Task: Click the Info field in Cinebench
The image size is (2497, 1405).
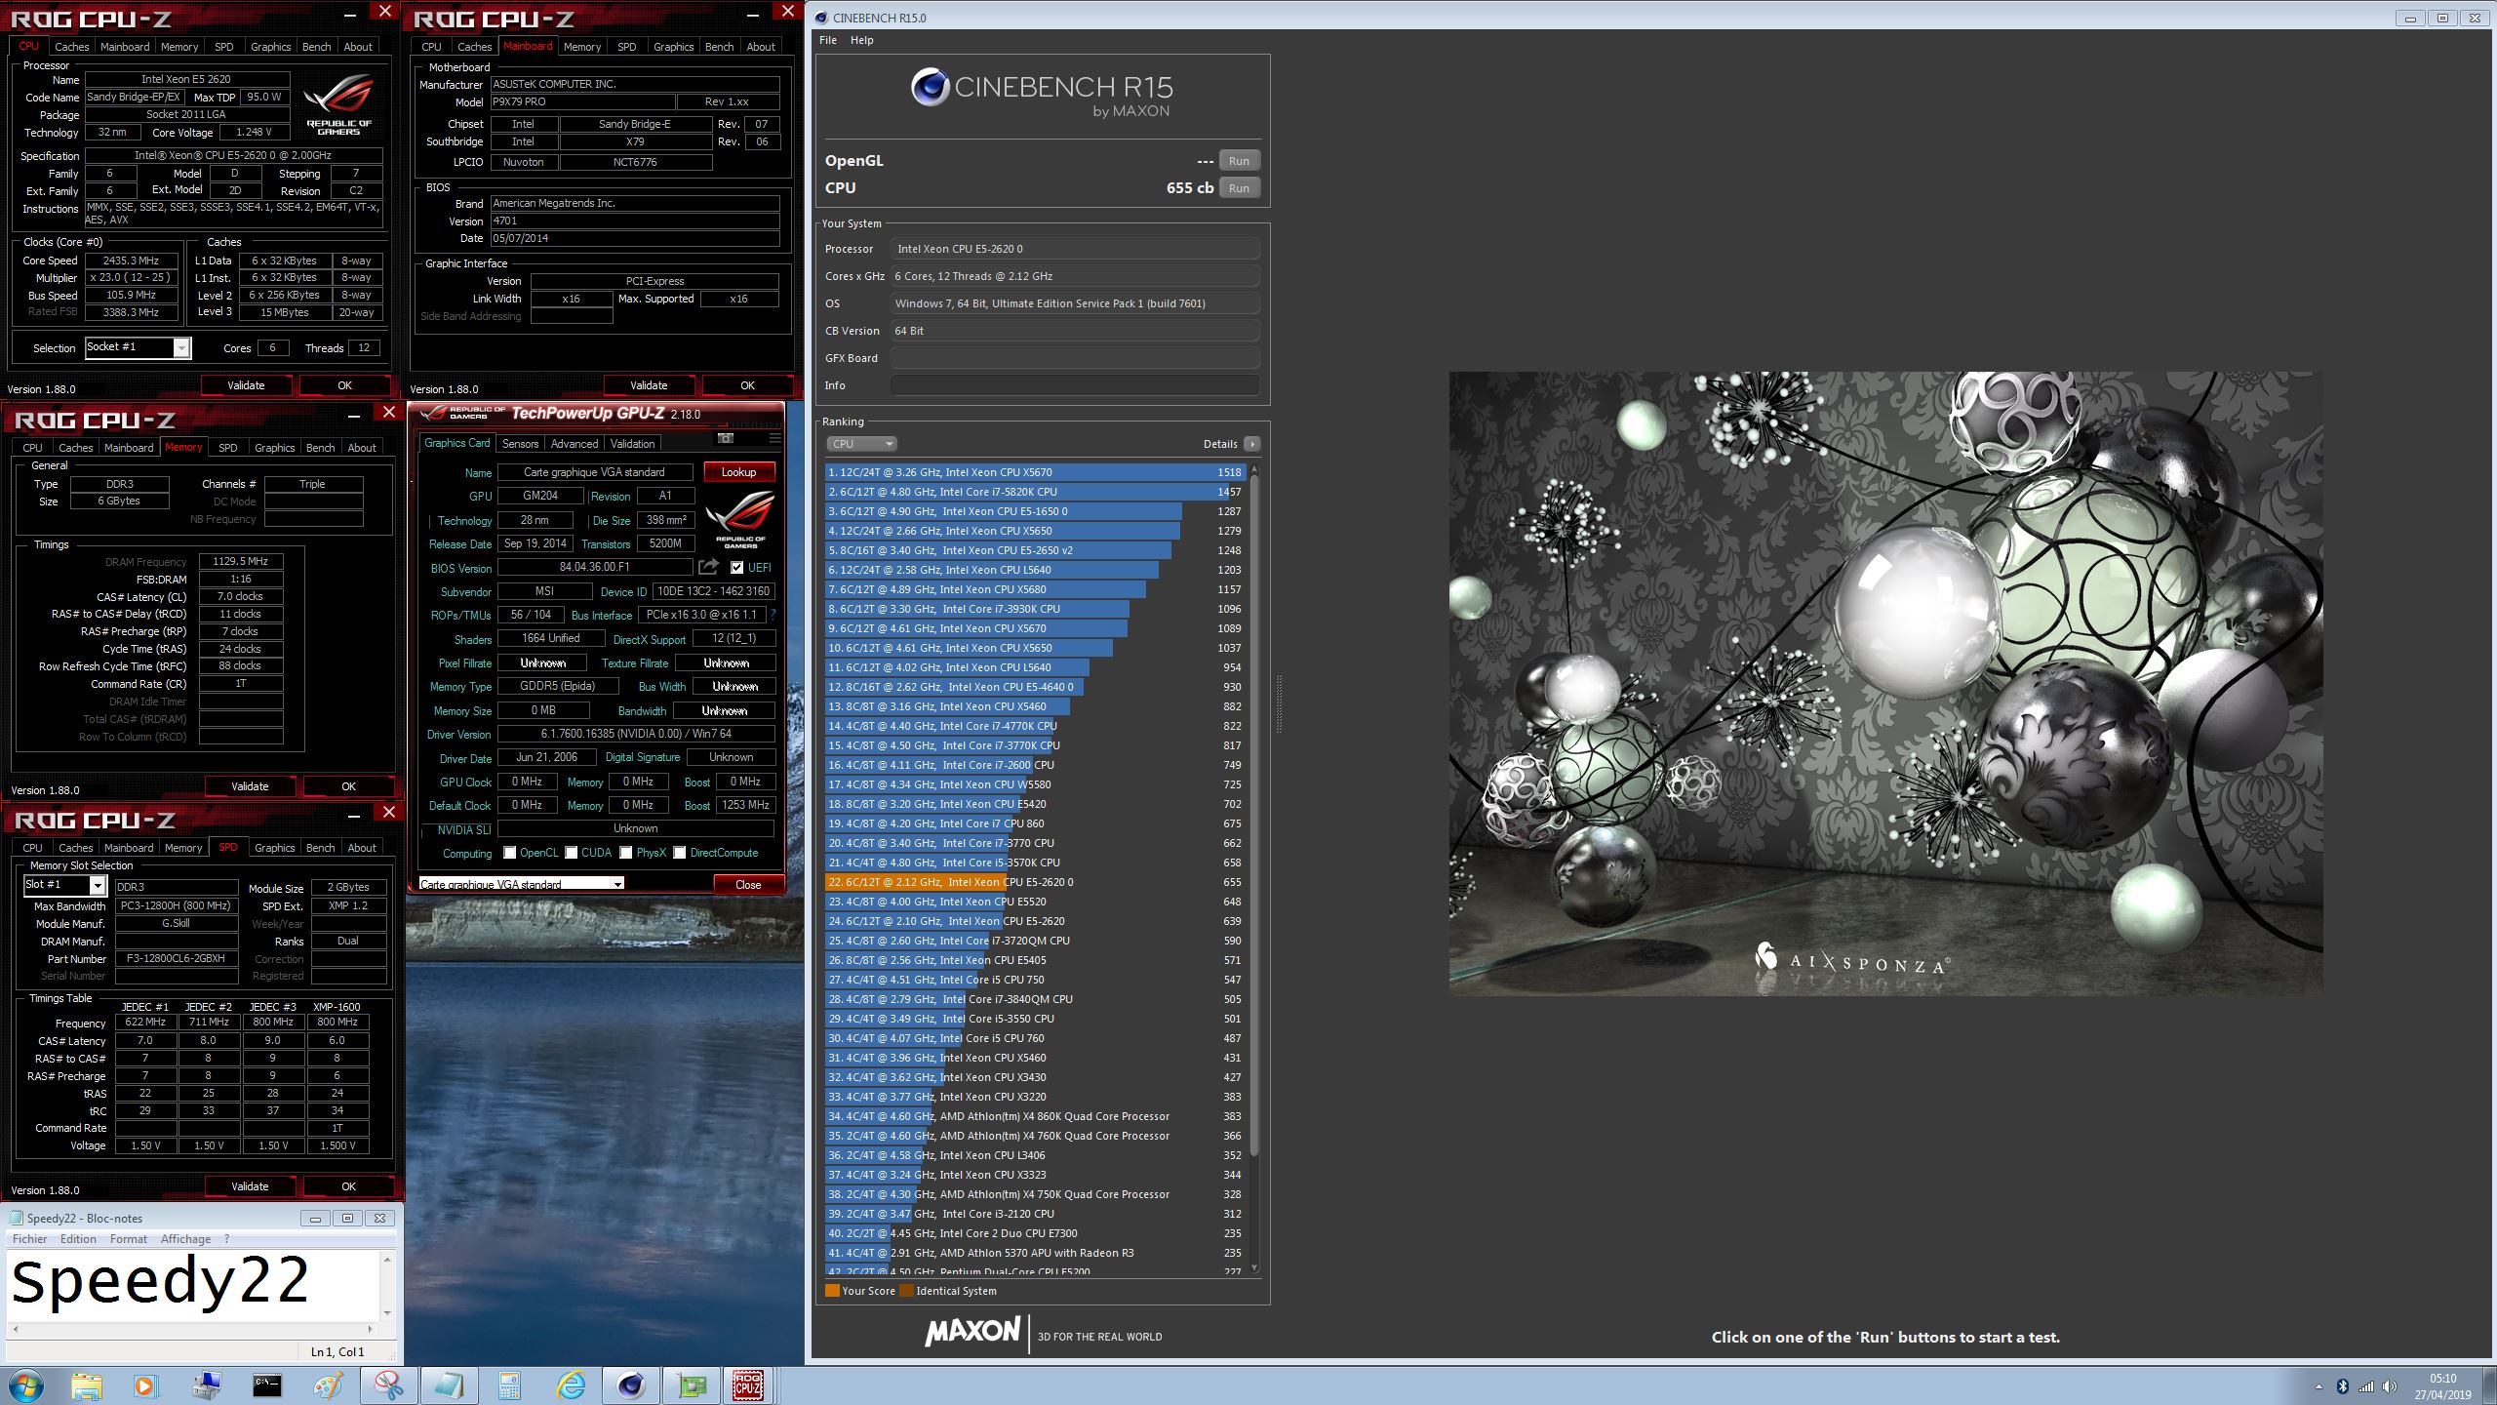Action: tap(1075, 385)
